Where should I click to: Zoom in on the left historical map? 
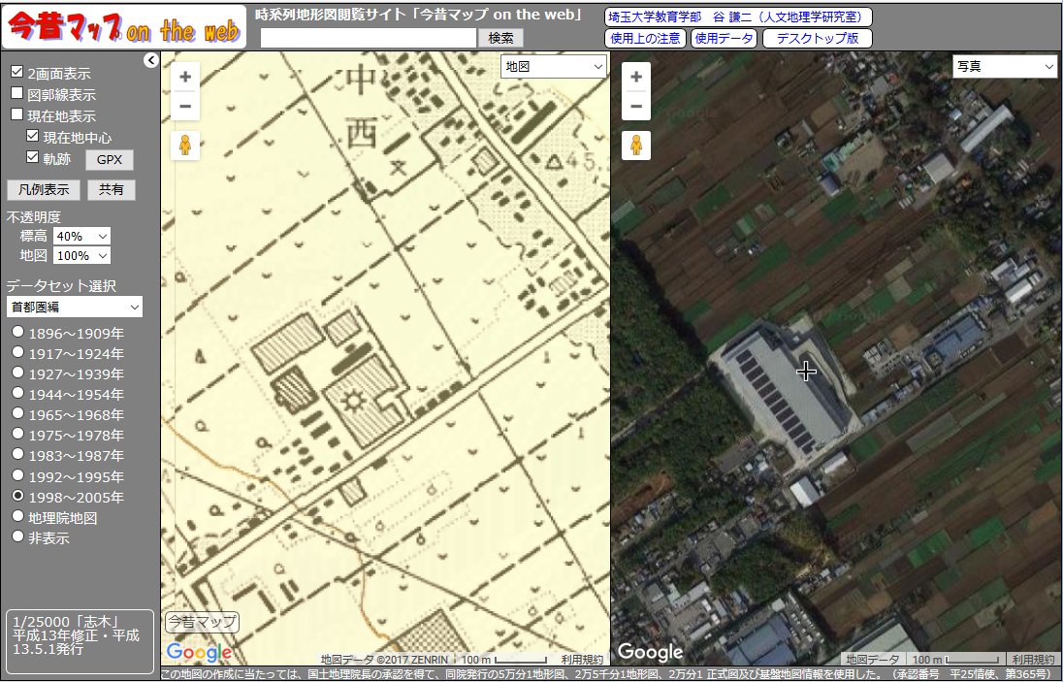coord(185,77)
